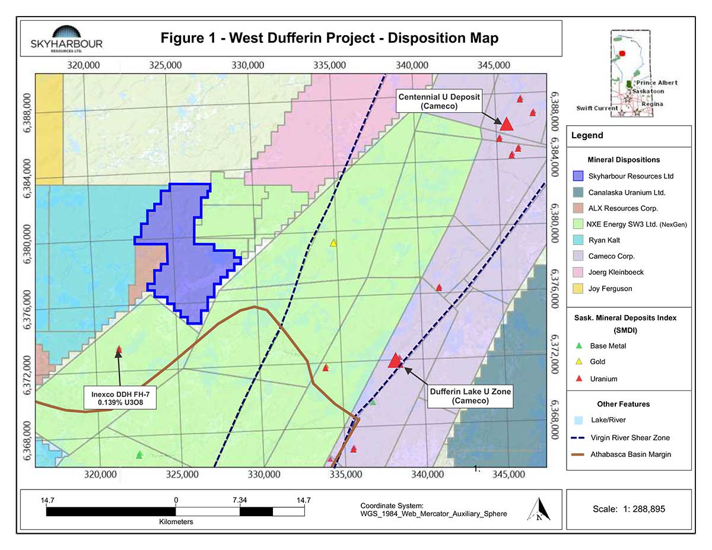
Task: Click the 'Base Metal' legend text
Action: tap(608, 346)
